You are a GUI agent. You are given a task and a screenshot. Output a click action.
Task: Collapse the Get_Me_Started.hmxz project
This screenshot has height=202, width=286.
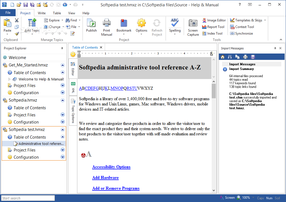[63, 65]
